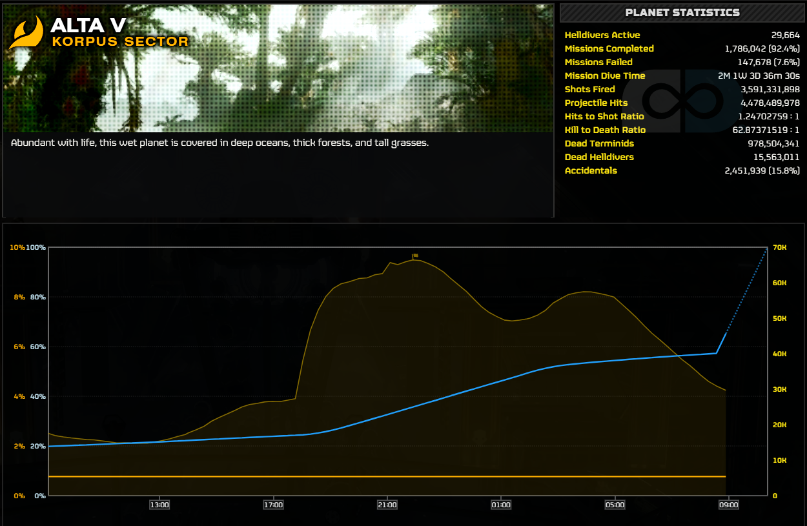The width and height of the screenshot is (807, 526).
Task: Click the 30K right axis label
Action: (x=779, y=389)
